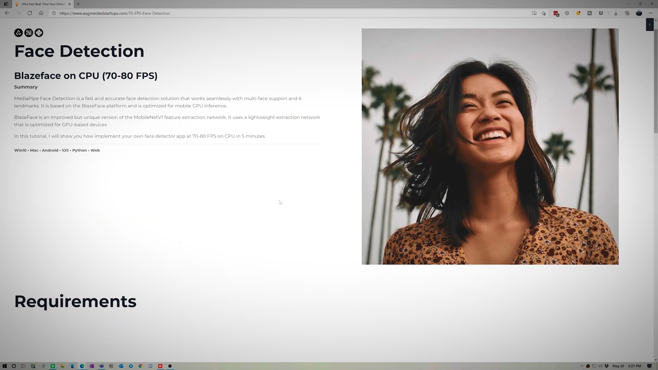Open browser Collections panel
Screen dimensions: 658x370
[x=627, y=13]
